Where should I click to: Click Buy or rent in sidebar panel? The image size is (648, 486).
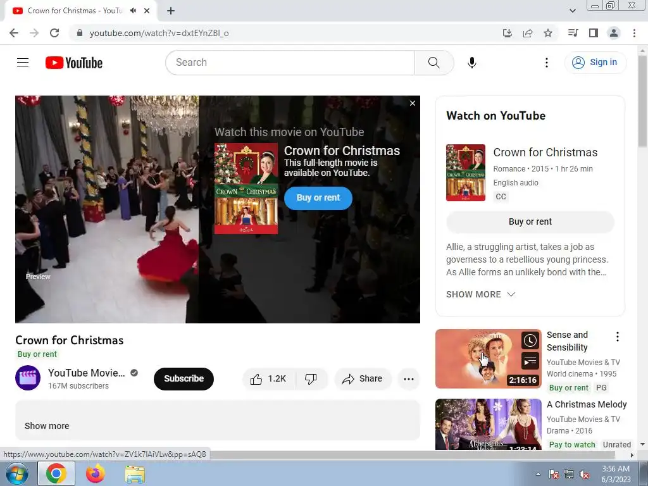(x=530, y=222)
